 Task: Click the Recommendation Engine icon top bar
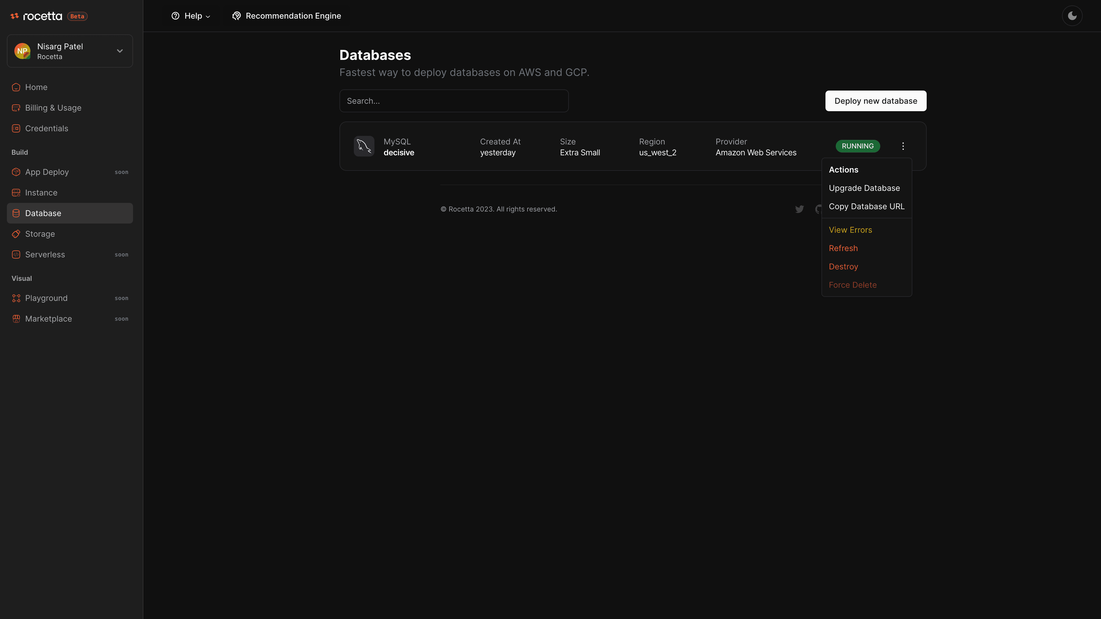(236, 16)
